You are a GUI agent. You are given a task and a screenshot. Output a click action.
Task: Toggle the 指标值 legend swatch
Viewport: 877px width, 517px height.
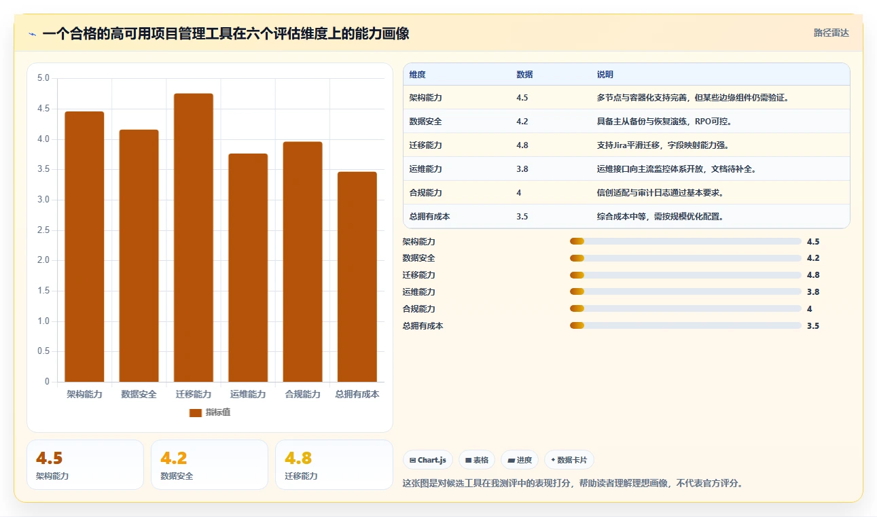pyautogui.click(x=196, y=412)
